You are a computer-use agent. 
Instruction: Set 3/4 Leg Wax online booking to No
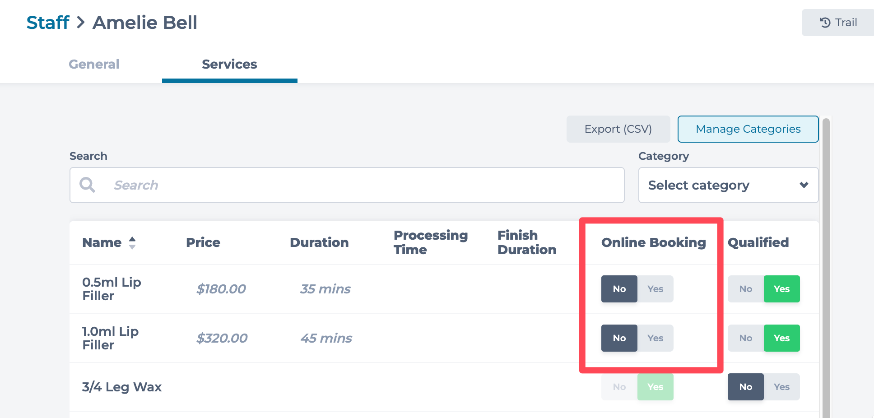pos(619,387)
